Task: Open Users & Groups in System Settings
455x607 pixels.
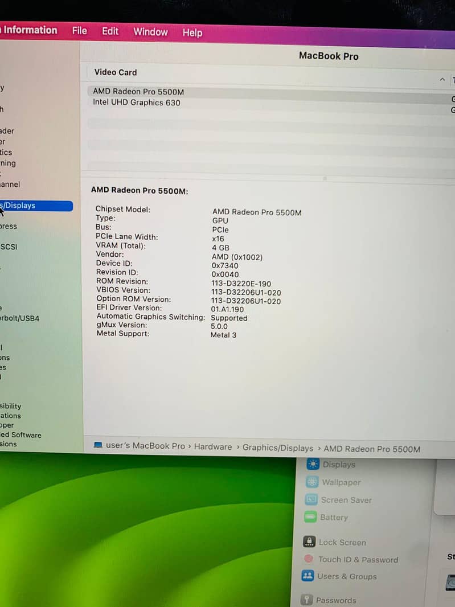Action: pyautogui.click(x=347, y=576)
